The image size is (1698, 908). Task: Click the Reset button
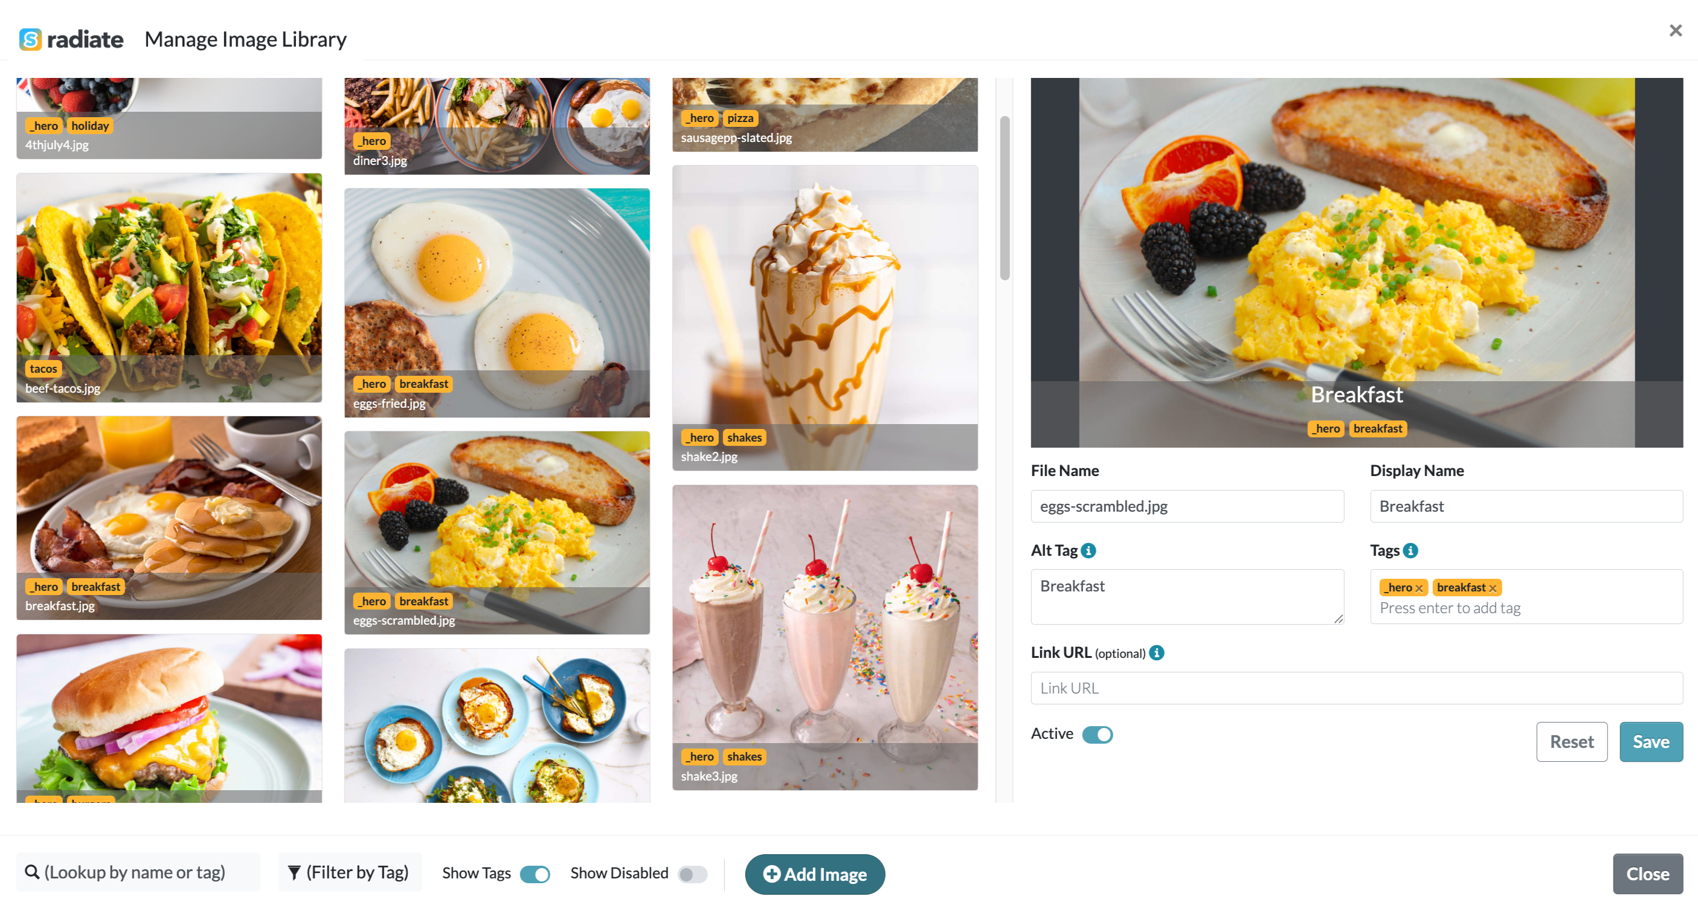pos(1571,742)
